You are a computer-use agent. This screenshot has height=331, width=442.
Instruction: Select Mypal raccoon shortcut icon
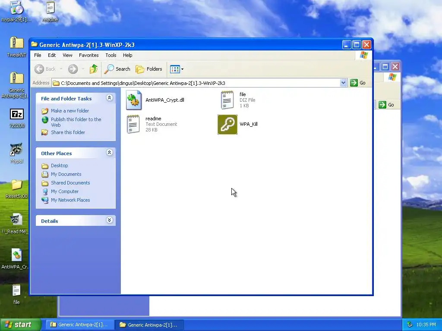[x=16, y=153]
